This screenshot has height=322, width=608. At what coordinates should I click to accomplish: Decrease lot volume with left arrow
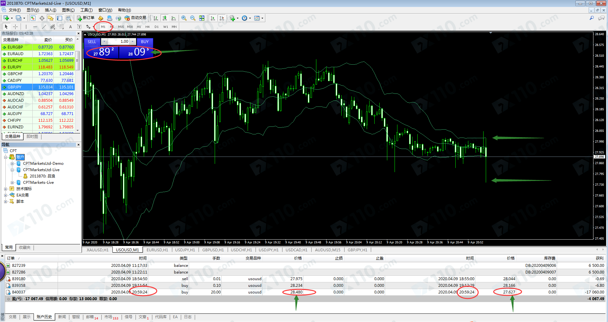click(104, 42)
